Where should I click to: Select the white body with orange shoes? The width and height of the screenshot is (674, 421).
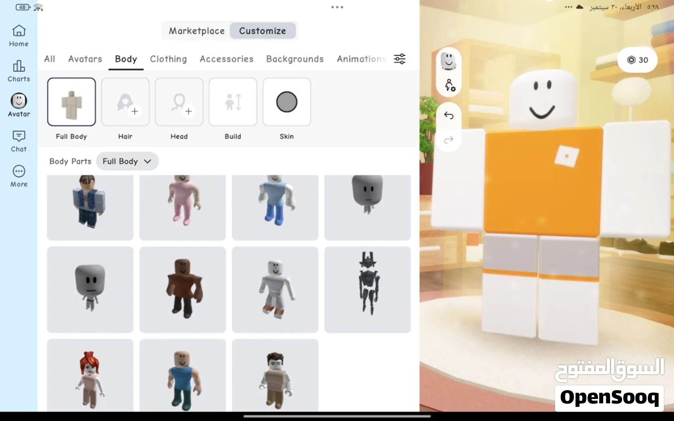tap(275, 290)
